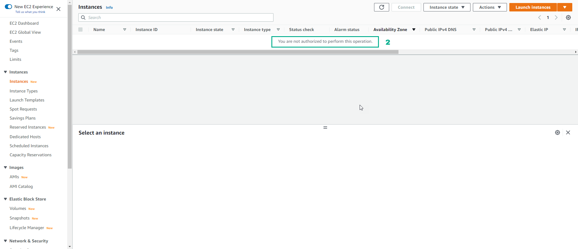Sort by Instance type column arrow
Viewport: 578px width, 249px height.
coord(278,30)
